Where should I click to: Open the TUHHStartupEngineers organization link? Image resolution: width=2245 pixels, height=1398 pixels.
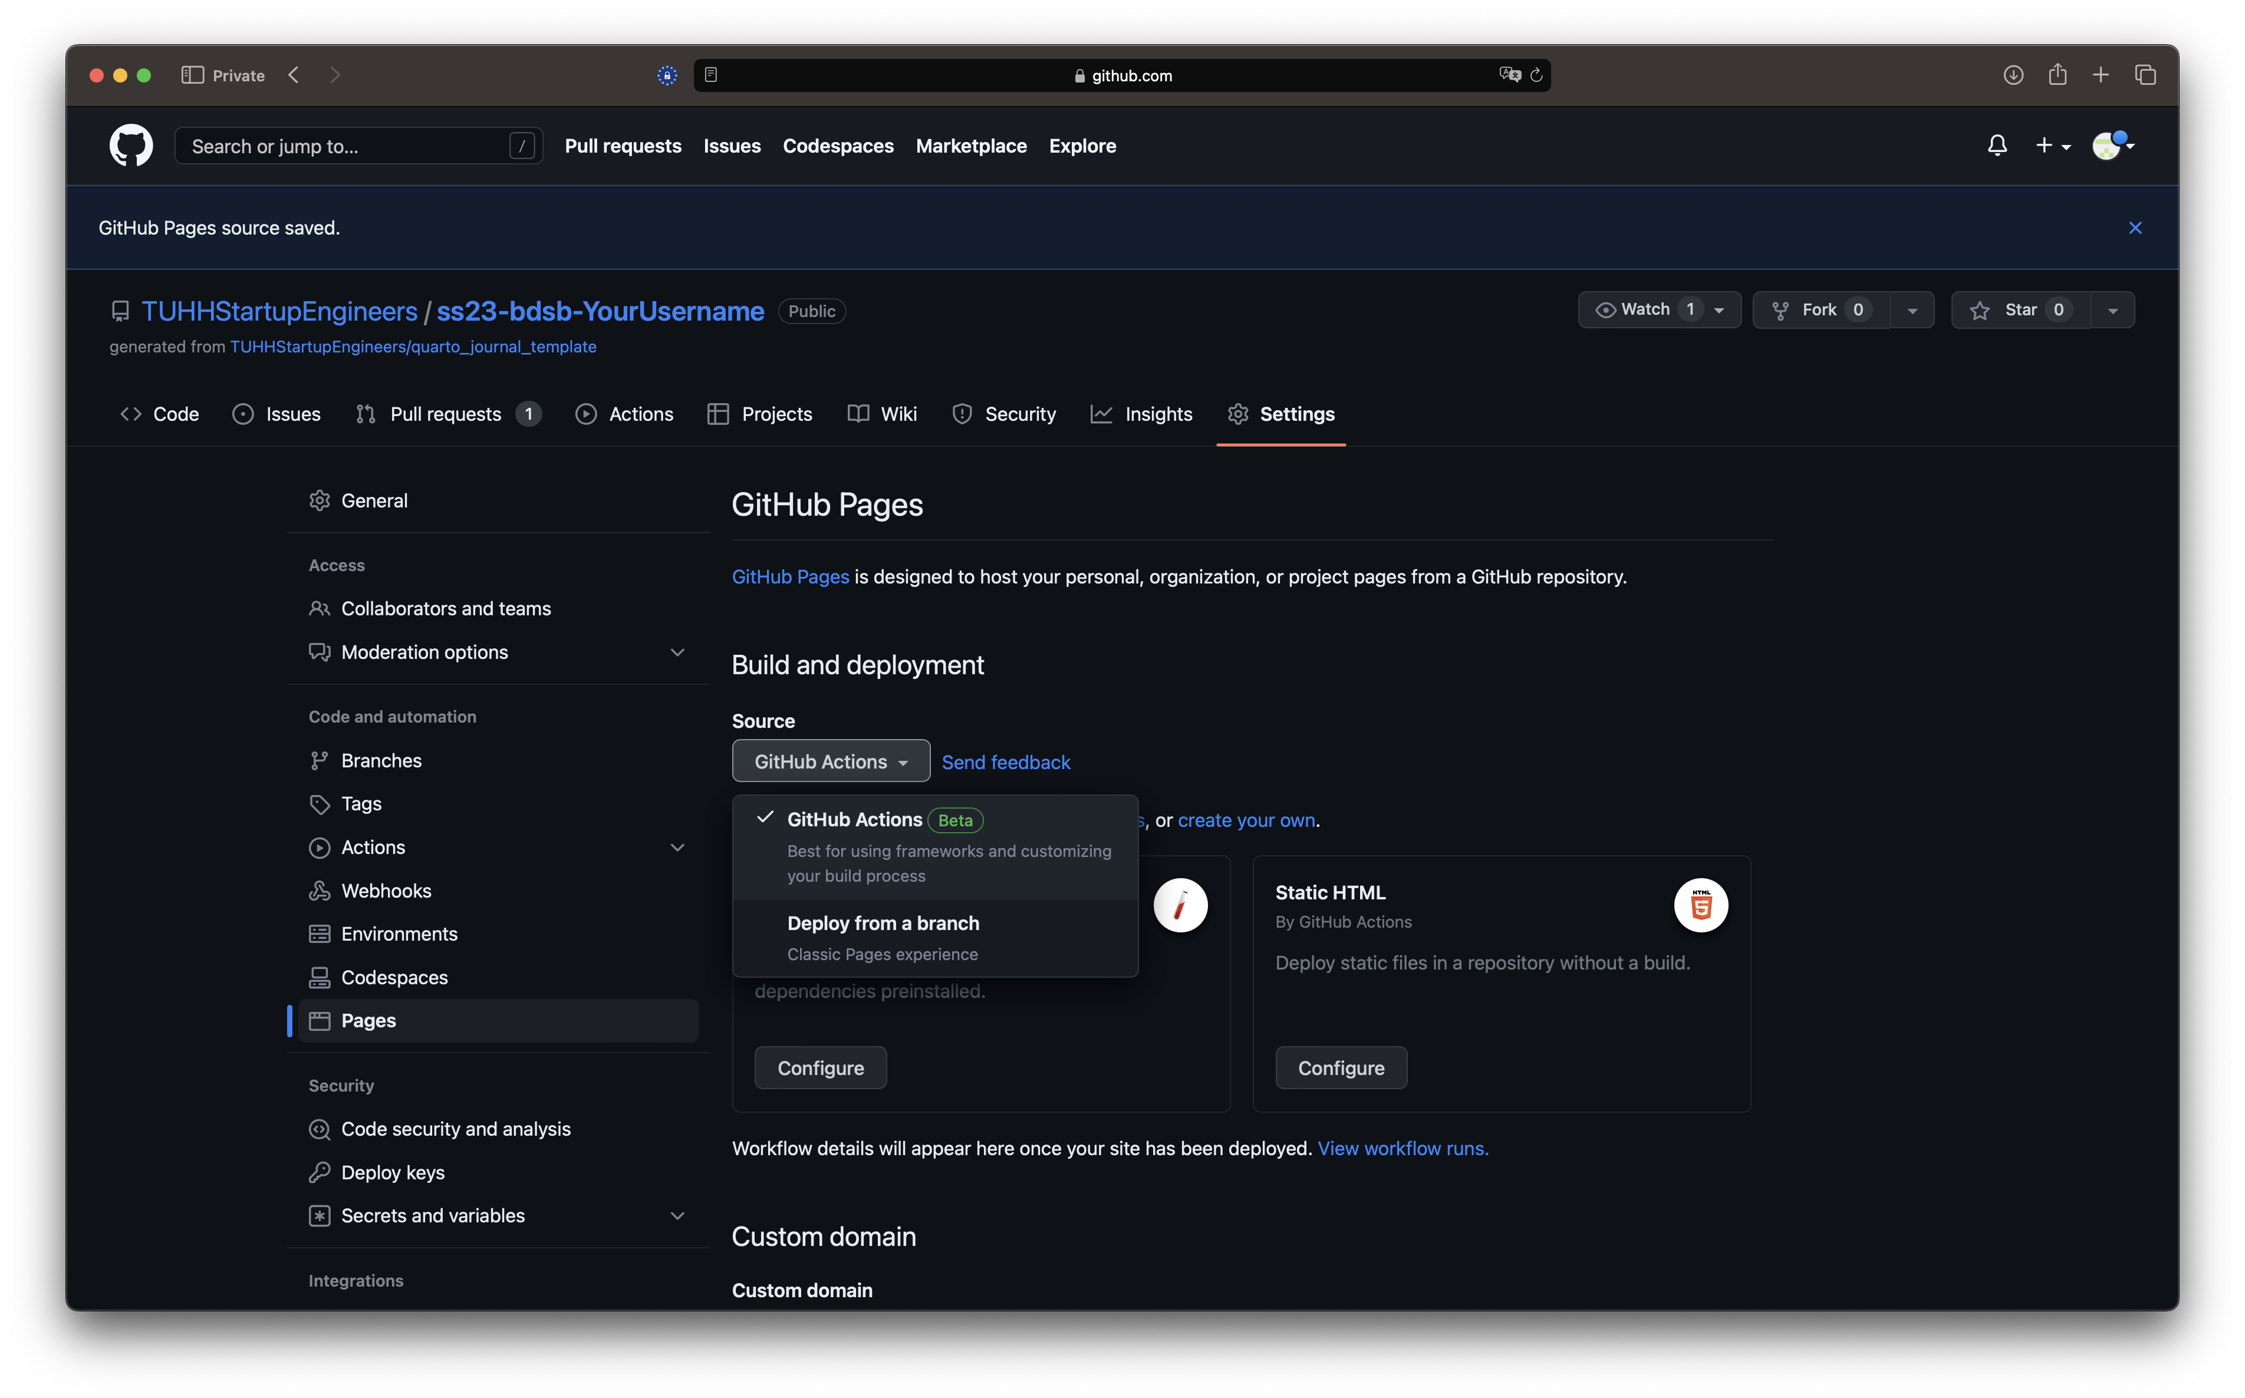coord(279,311)
